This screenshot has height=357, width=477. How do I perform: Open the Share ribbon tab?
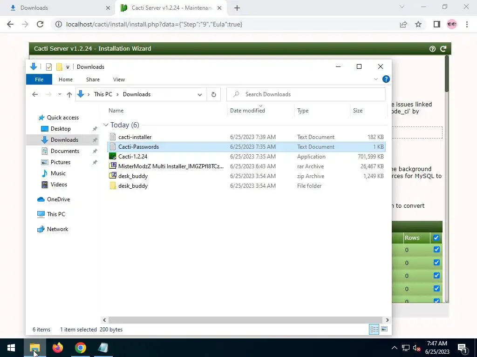point(93,79)
